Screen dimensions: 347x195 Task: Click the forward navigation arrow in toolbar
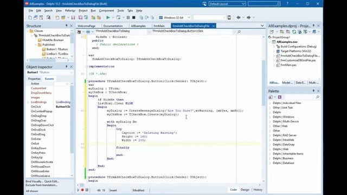coord(249,17)
